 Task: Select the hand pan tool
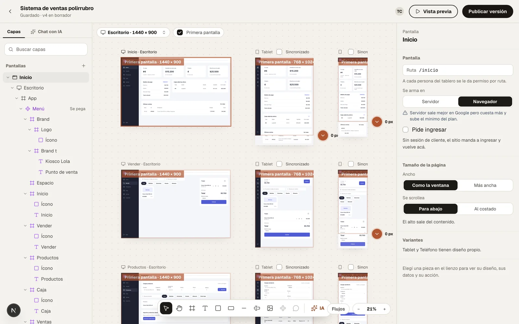179,308
